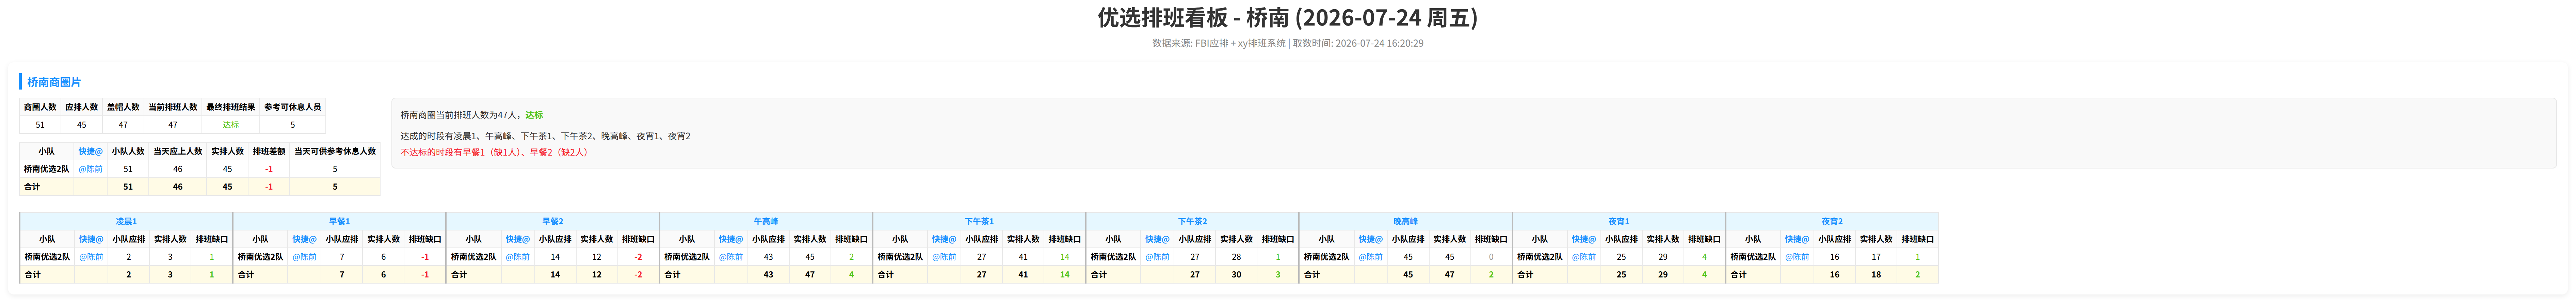Select the 晚高峰 section heading
This screenshot has height=304, width=2576.
1405,221
